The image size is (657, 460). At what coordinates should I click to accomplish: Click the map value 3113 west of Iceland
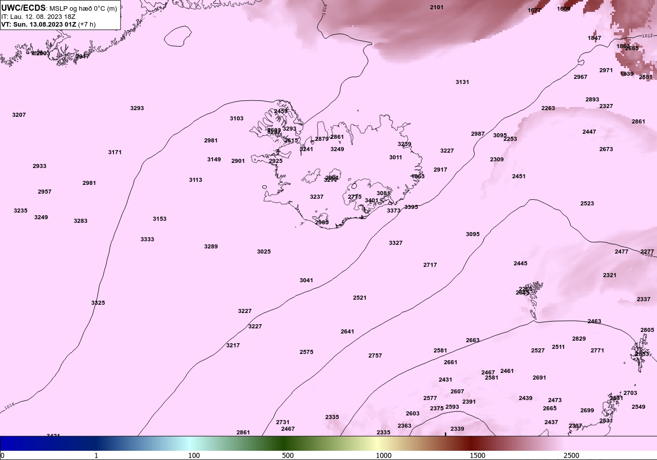(196, 180)
